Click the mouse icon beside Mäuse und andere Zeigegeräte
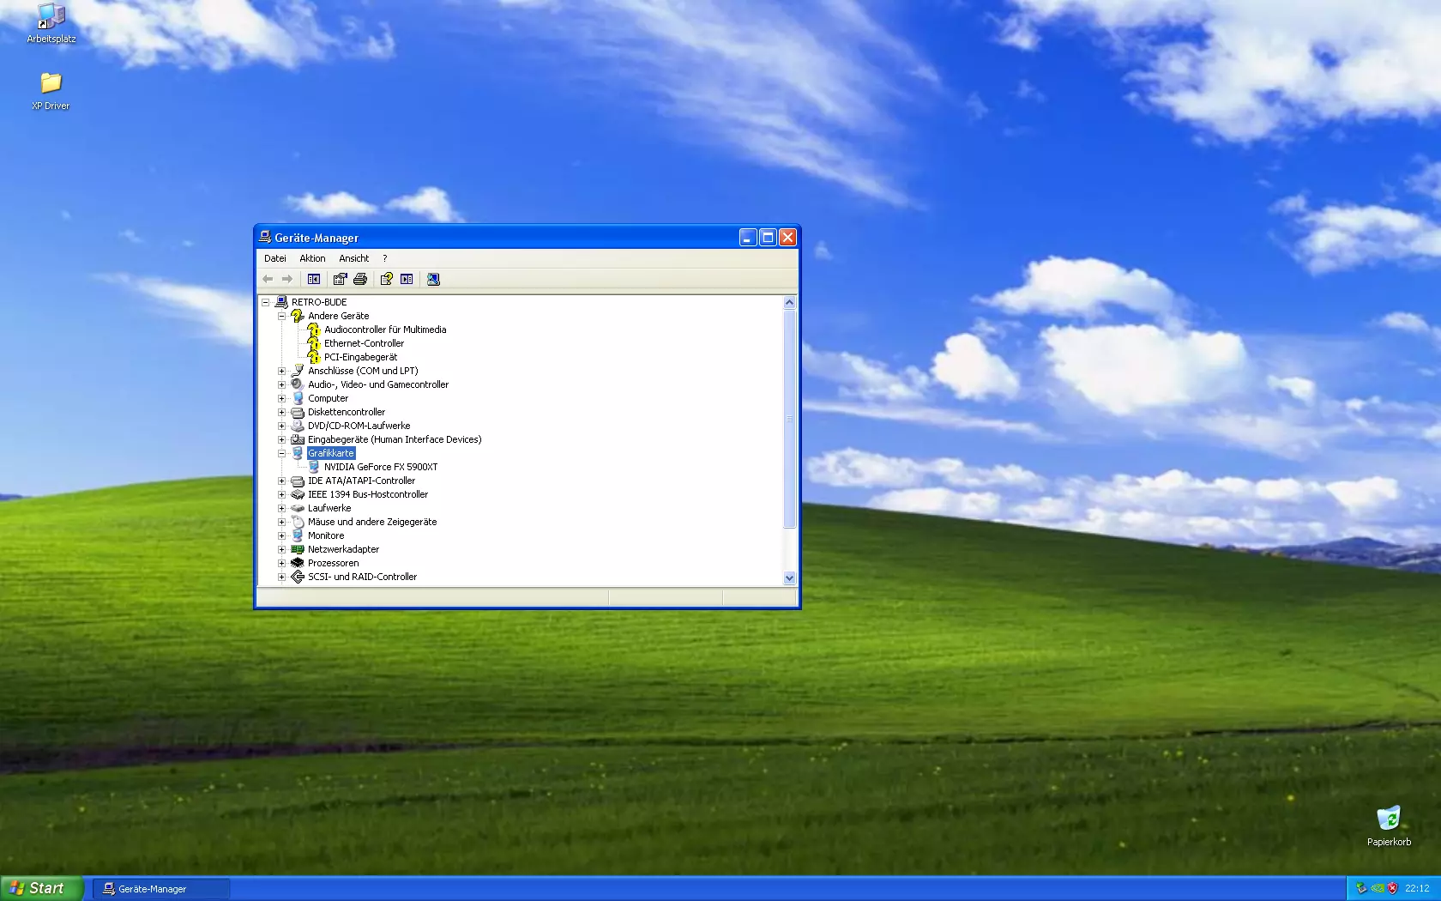 298,522
